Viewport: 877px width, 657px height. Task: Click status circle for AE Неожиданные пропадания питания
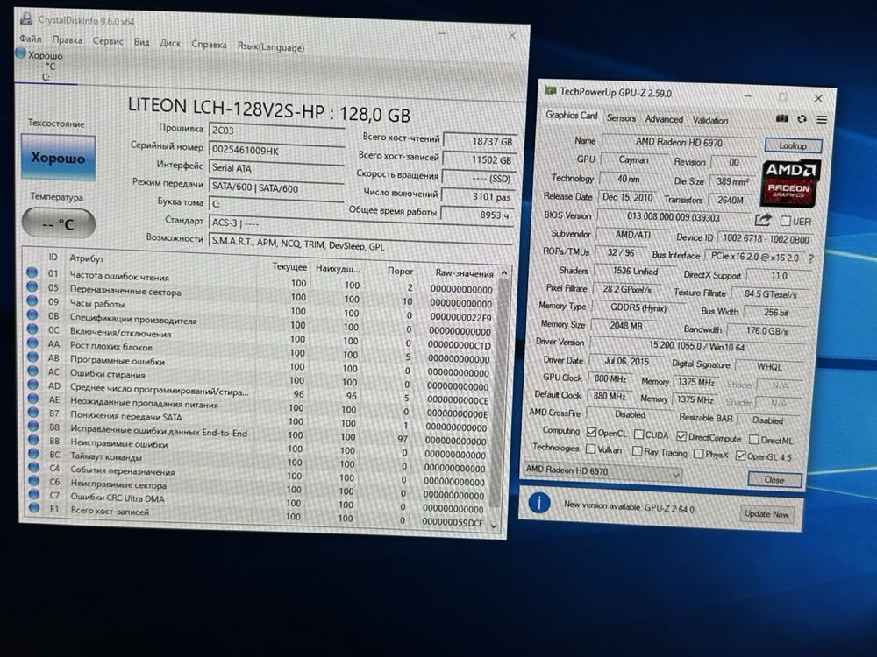tap(33, 399)
